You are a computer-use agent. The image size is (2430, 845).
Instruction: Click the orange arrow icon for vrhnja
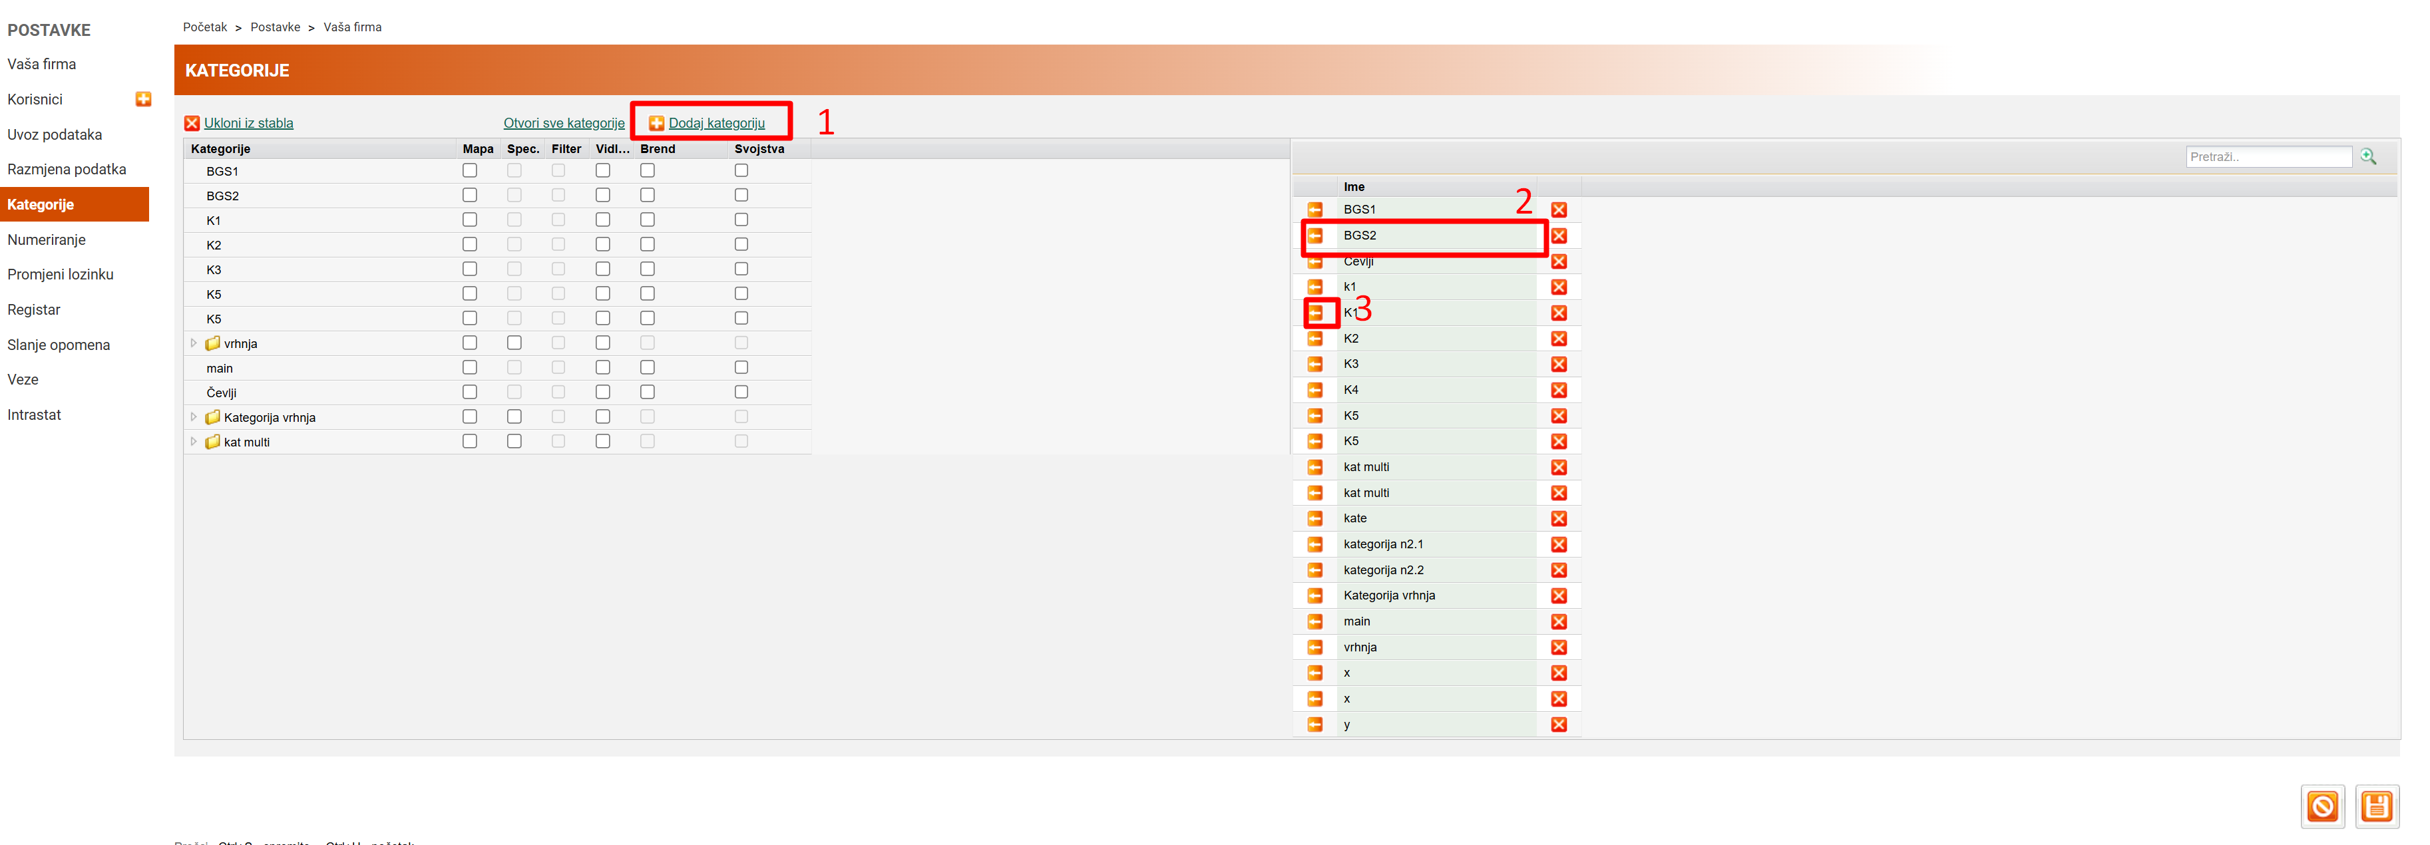click(1315, 647)
